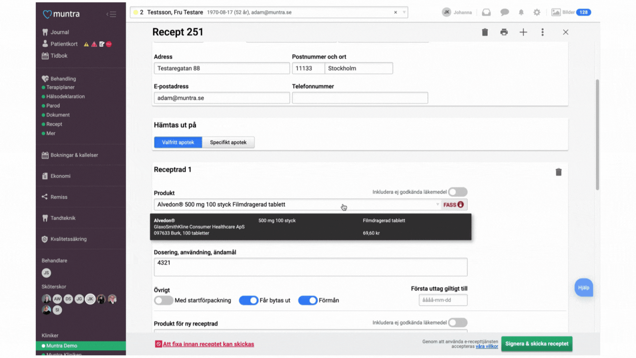636x358 pixels.
Task: Open Bokningar & kallelser calendar icon
Action: click(x=45, y=155)
